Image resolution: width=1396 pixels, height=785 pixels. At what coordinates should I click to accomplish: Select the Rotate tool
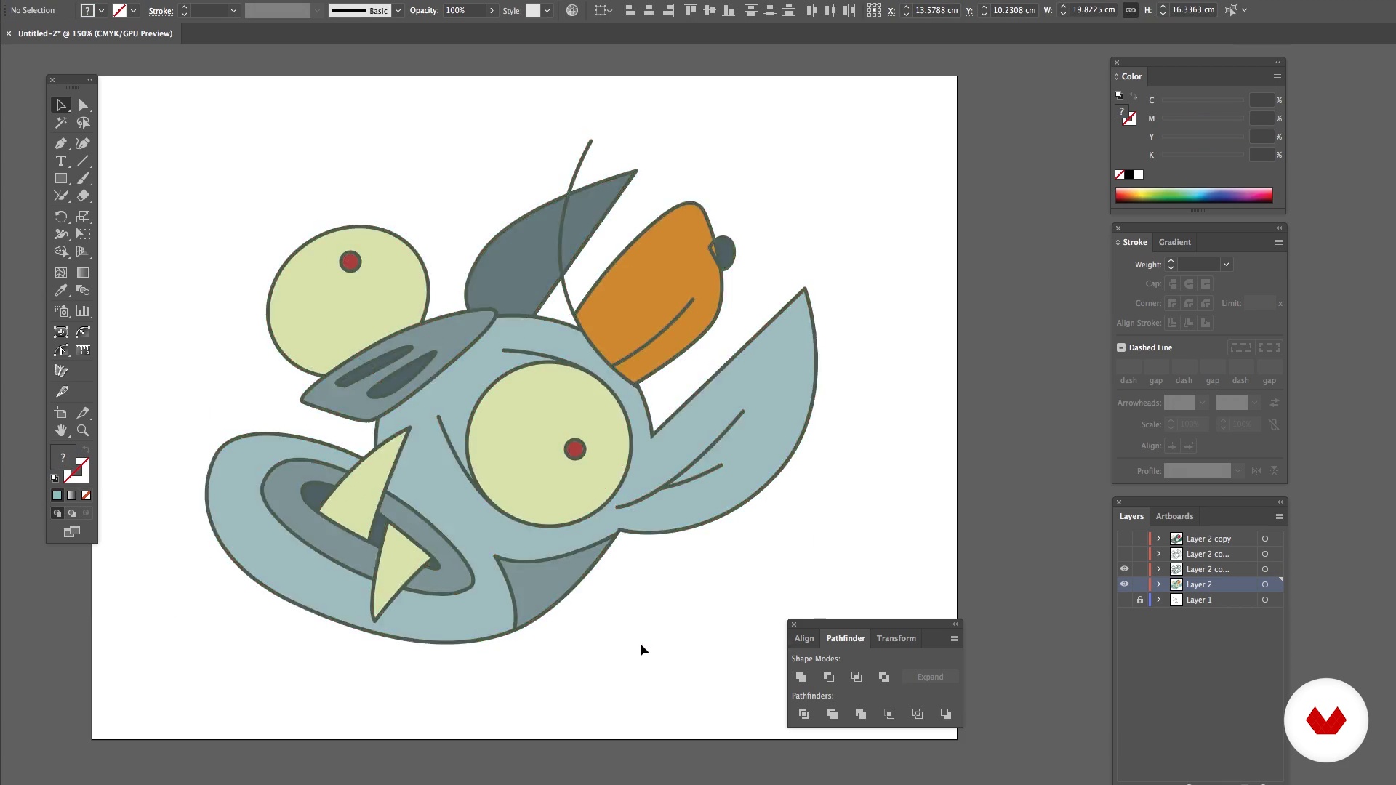pos(61,217)
